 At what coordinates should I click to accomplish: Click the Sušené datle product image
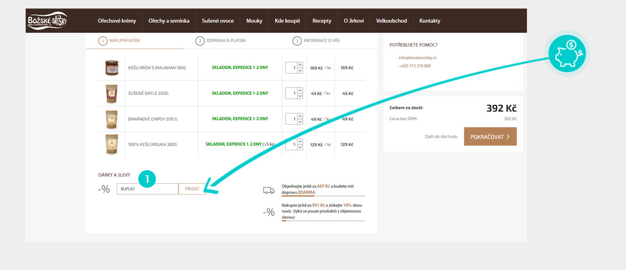tap(110, 94)
